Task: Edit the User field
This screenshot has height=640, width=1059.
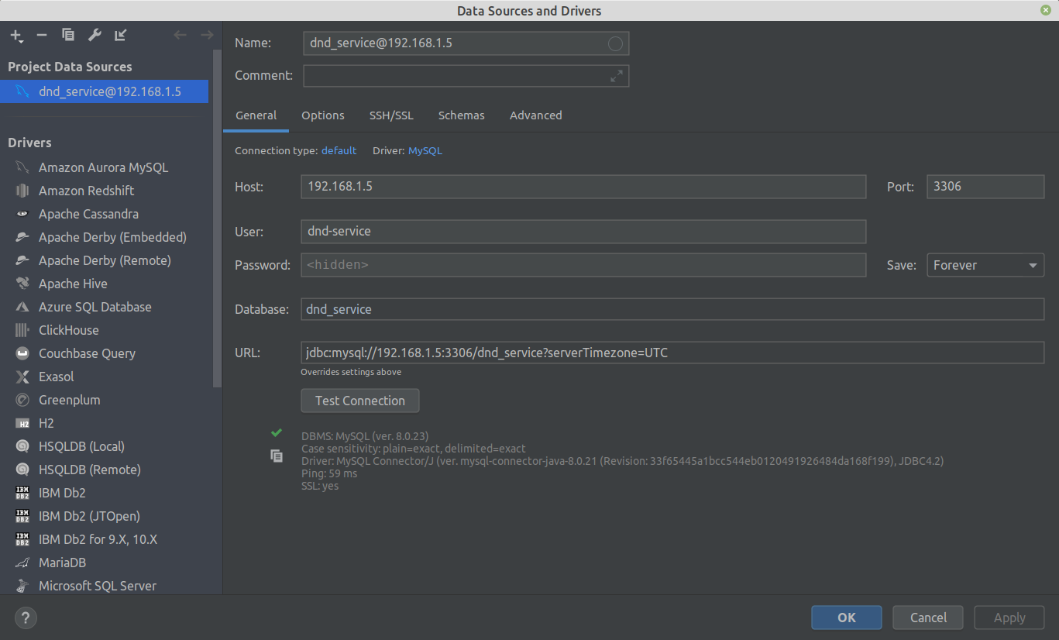Action: tap(583, 232)
